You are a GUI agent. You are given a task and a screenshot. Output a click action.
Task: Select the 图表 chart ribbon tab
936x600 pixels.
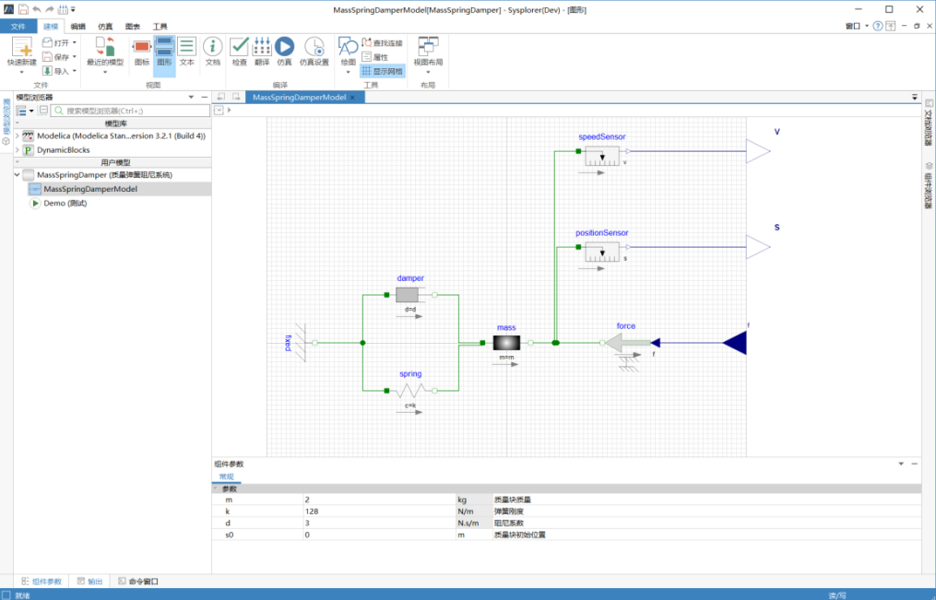(x=133, y=26)
